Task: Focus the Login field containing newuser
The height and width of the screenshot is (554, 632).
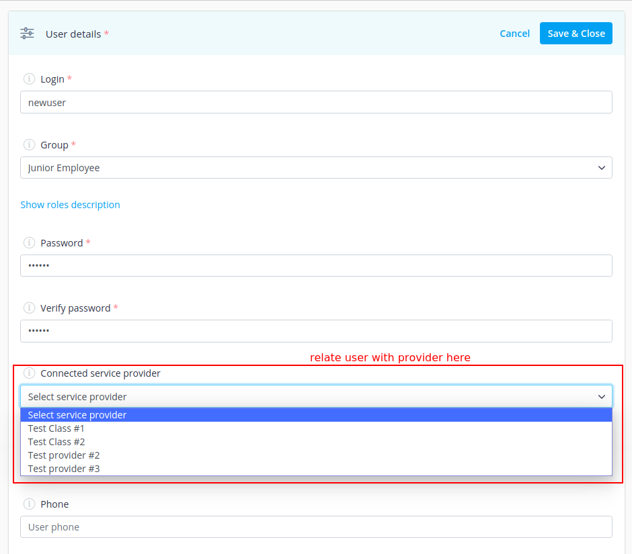Action: click(316, 103)
